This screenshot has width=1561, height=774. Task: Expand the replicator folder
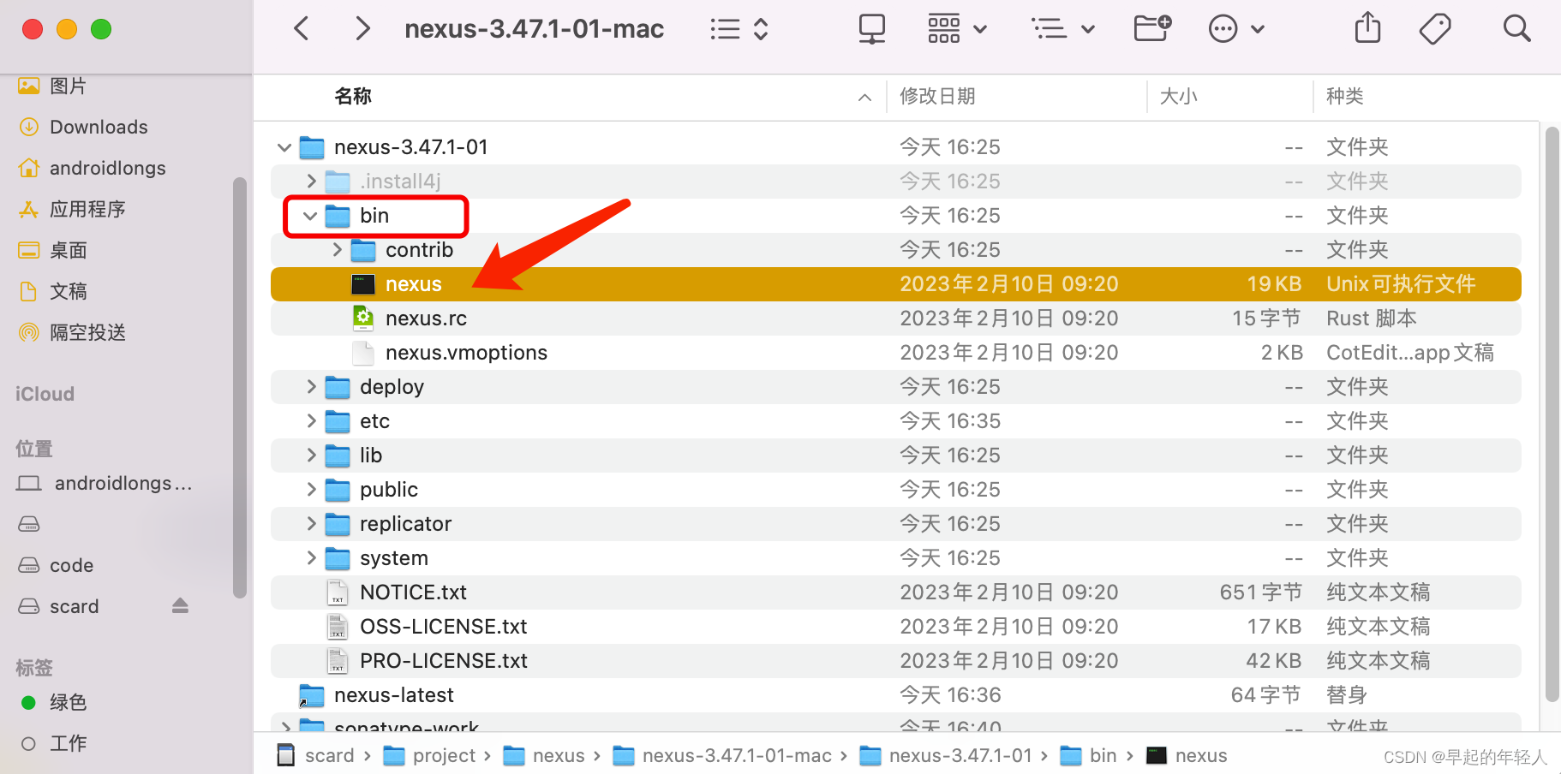(311, 524)
